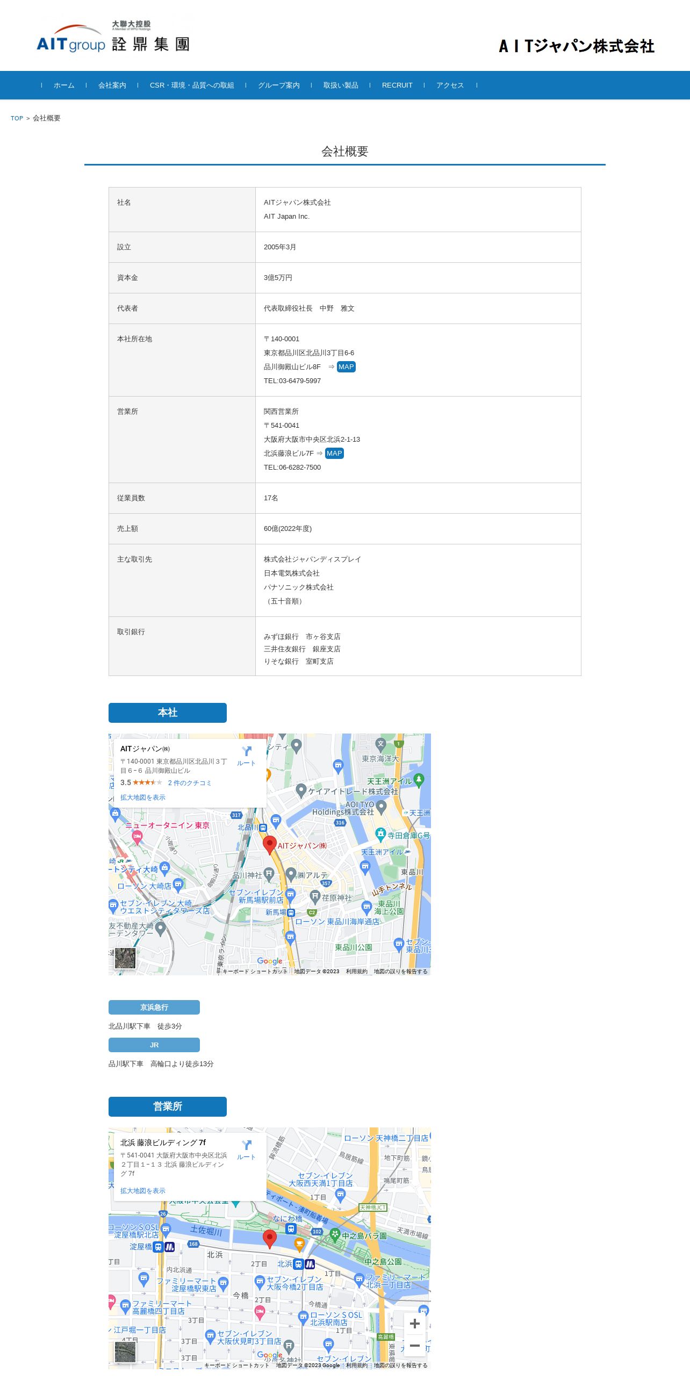This screenshot has width=690, height=1380.
Task: Zoom in on the Osaka map
Action: click(415, 1324)
